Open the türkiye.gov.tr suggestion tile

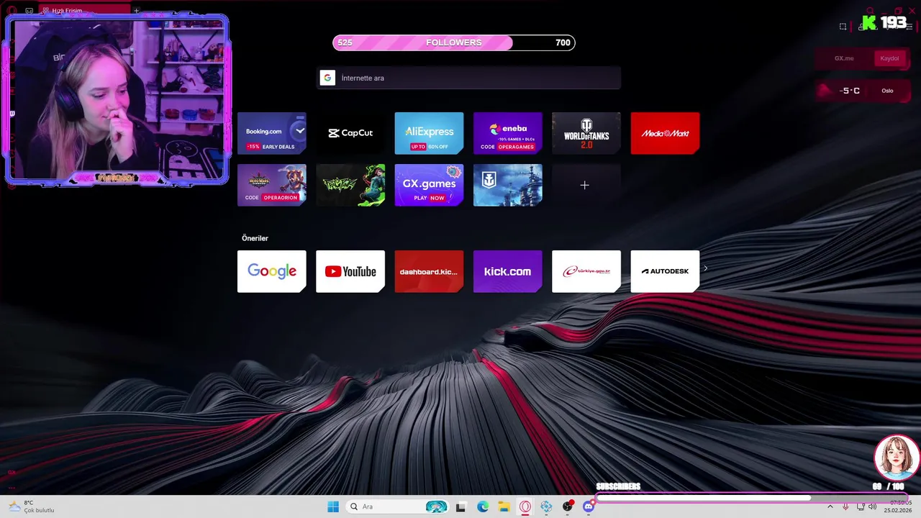[x=586, y=271]
